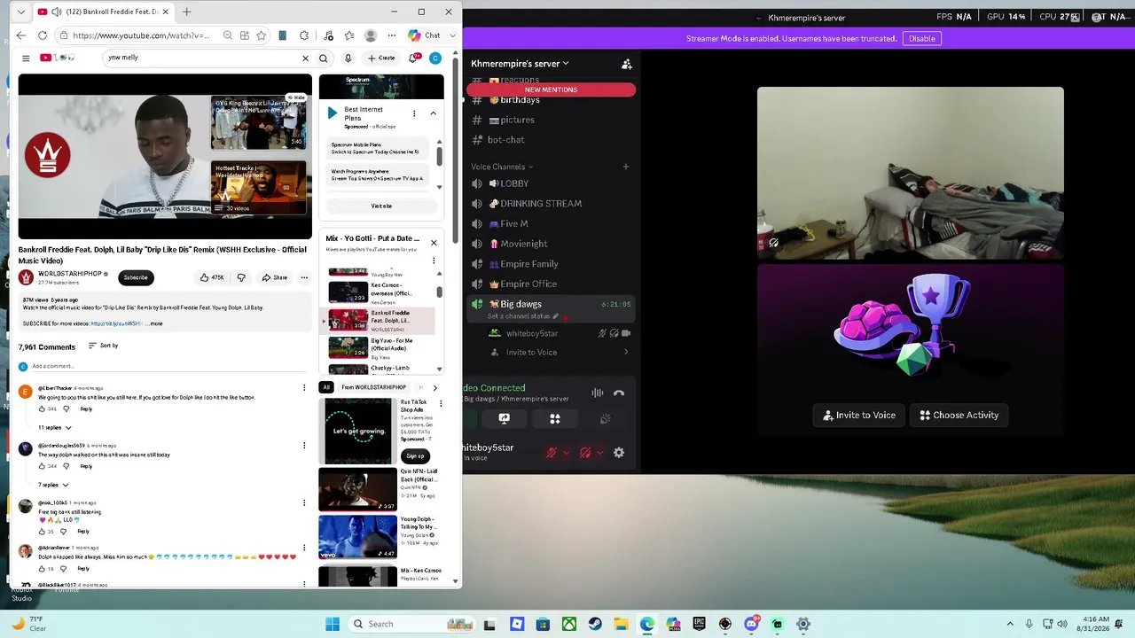The width and height of the screenshot is (1135, 638).
Task: Show hidden system tray icons
Action: [x=1009, y=624]
